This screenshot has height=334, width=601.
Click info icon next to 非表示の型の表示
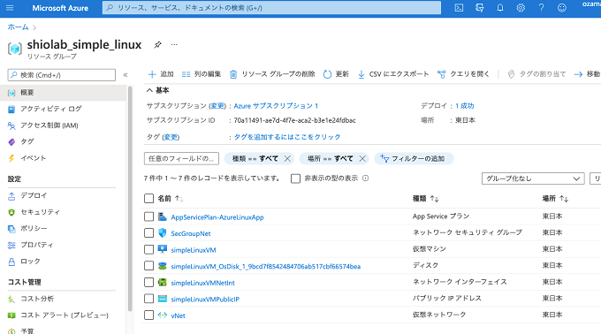click(366, 178)
